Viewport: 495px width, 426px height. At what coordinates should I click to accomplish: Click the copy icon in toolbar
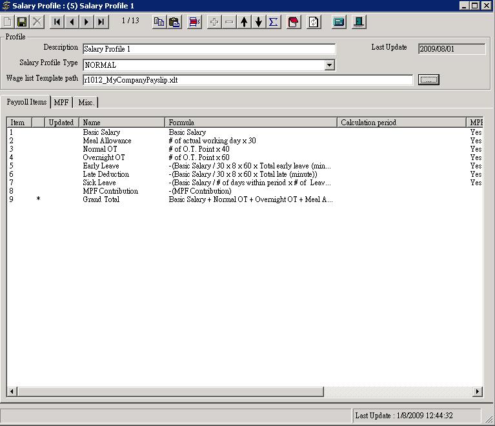pos(159,22)
